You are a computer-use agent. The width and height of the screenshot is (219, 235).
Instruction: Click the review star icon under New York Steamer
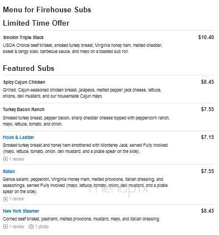tap(6, 227)
